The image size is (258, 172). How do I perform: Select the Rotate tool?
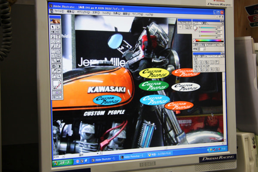point(53,51)
